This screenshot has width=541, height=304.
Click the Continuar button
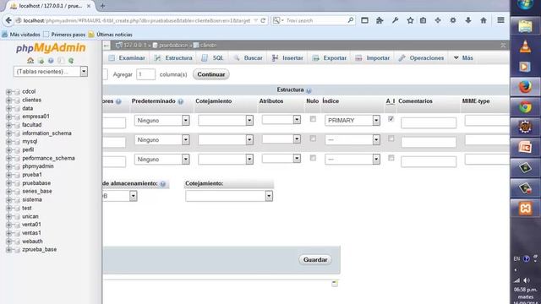click(x=211, y=74)
